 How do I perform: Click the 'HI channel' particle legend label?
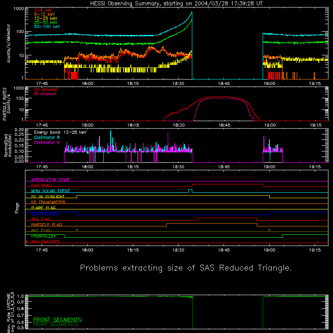click(x=45, y=94)
